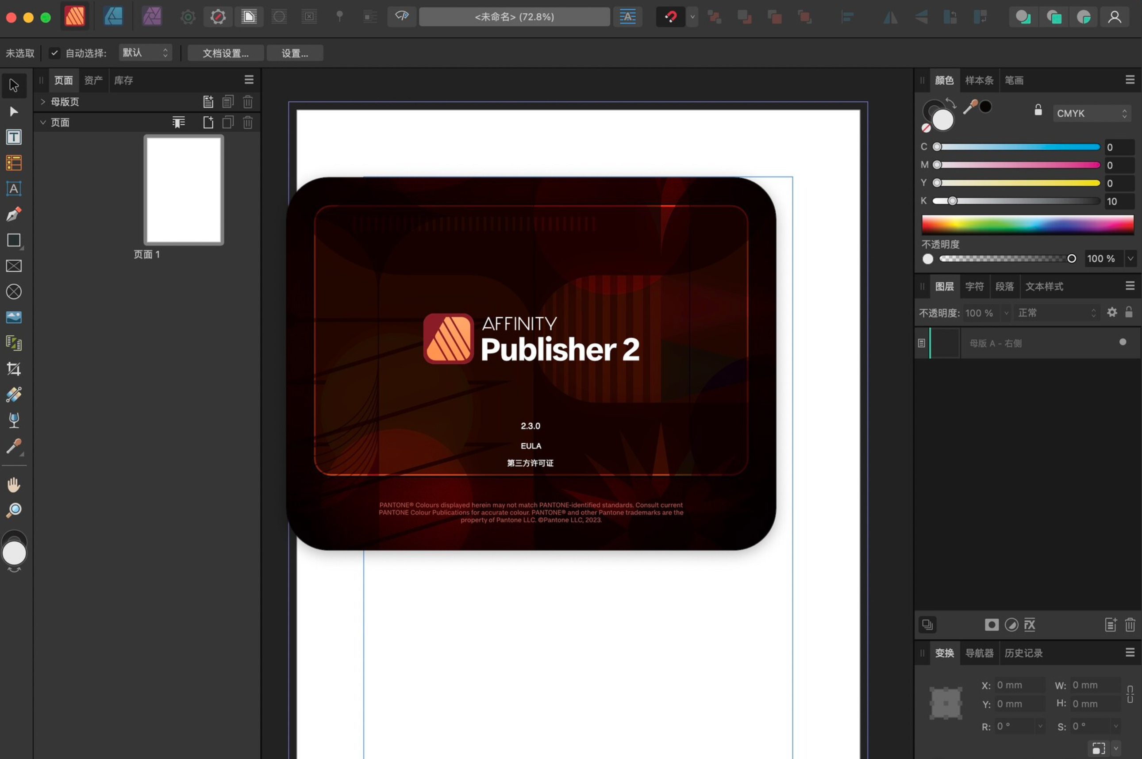Switch to the 库存 tab
The width and height of the screenshot is (1142, 759).
point(123,80)
